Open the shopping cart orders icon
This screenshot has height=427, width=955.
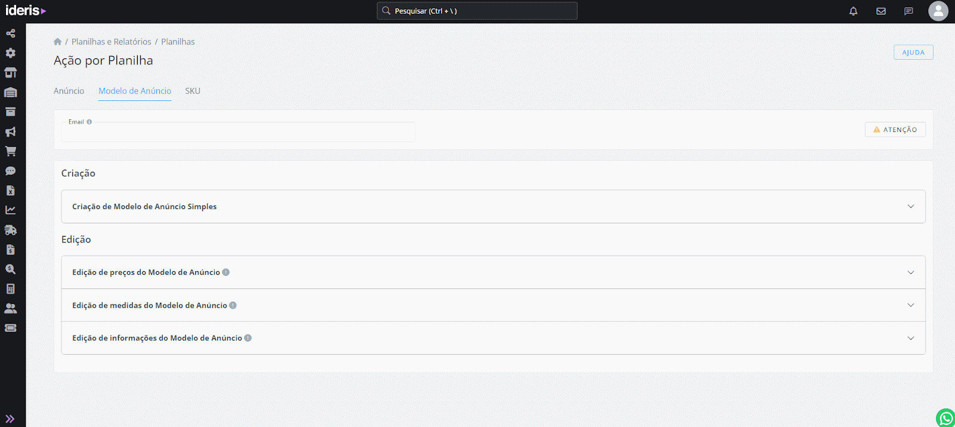click(10, 151)
